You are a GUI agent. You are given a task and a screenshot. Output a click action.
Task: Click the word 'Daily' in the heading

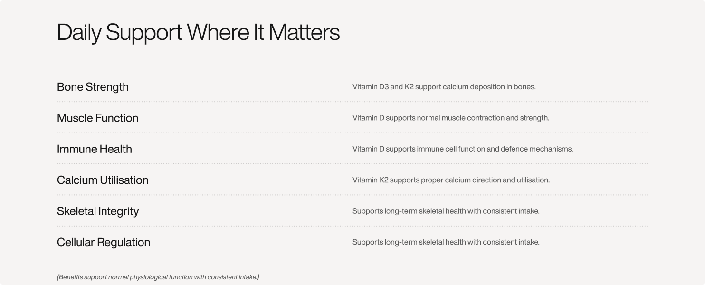(79, 33)
